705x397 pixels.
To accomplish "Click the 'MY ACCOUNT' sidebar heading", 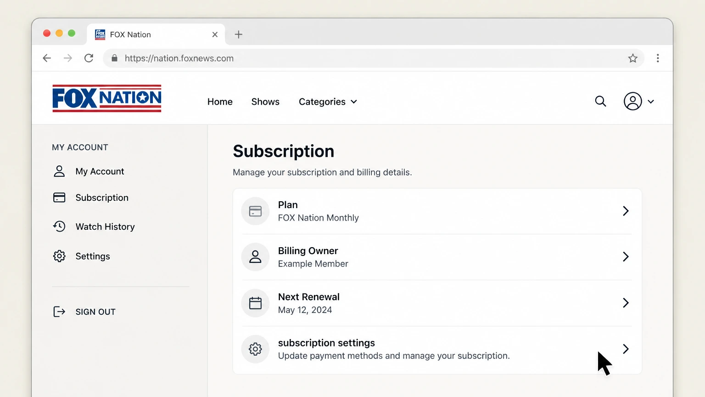I will 80,147.
